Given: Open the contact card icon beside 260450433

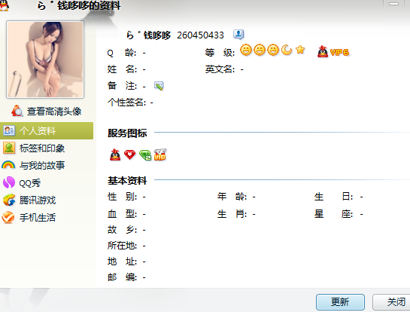Looking at the screenshot, I should point(238,35).
